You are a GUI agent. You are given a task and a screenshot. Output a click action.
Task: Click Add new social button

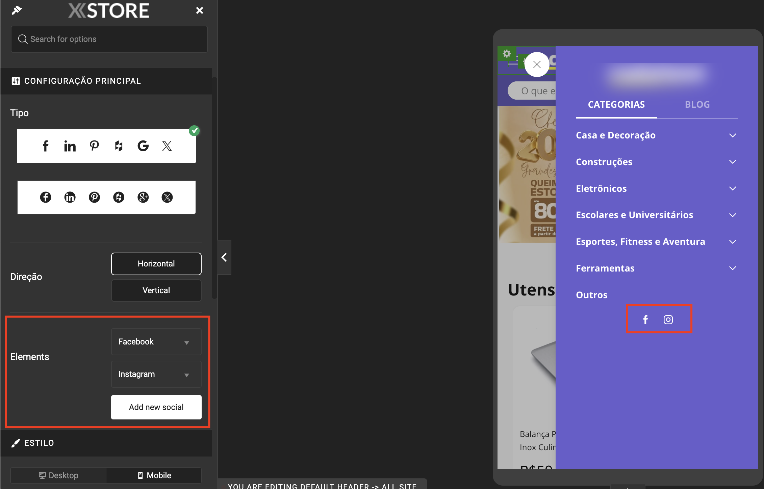156,407
